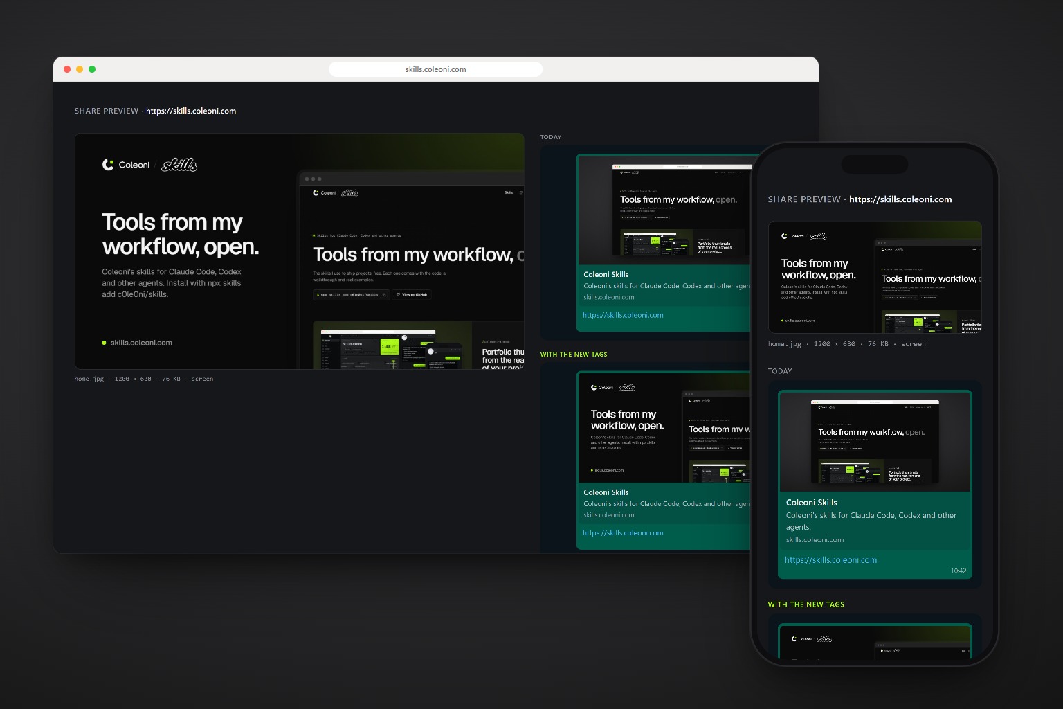The image size is (1063, 709).
Task: Click the 'home.jpg · 1200 × 630' caption on phone
Action: pos(847,344)
